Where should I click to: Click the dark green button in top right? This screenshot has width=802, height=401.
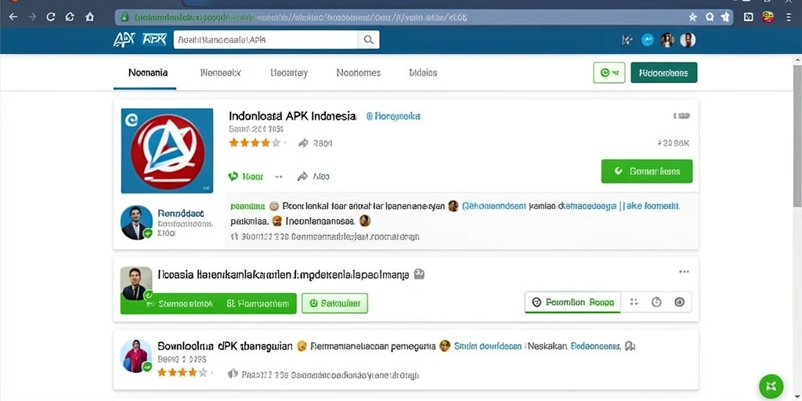664,73
